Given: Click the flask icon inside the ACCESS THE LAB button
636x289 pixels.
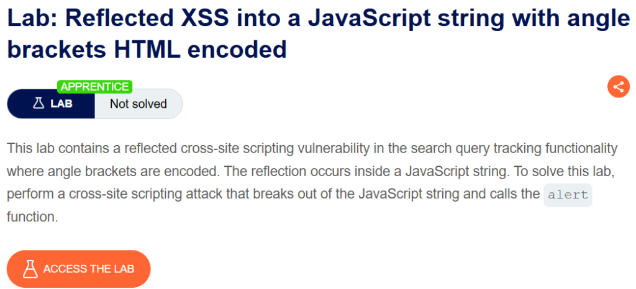Looking at the screenshot, I should 30,269.
